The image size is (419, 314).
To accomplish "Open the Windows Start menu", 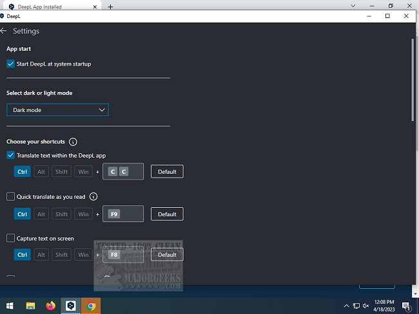I will (x=10, y=306).
